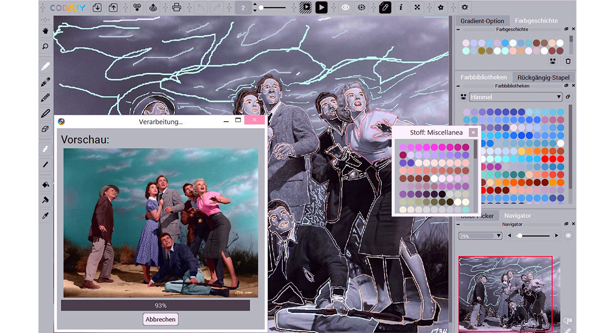Choose the Paint Bucket fill tool

(46, 184)
